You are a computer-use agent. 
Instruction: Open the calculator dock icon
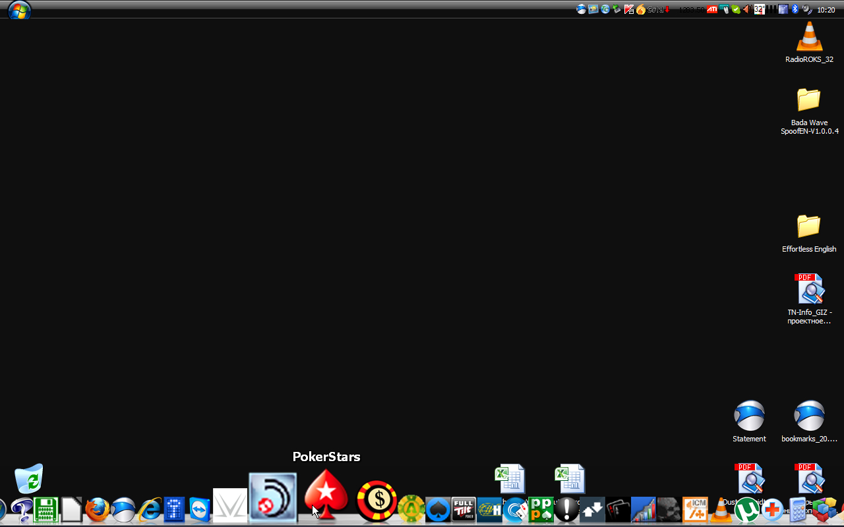pyautogui.click(x=798, y=510)
